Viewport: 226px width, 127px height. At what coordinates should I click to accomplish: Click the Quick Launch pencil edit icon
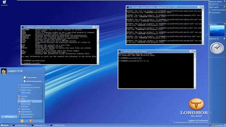click(x=225, y=7)
